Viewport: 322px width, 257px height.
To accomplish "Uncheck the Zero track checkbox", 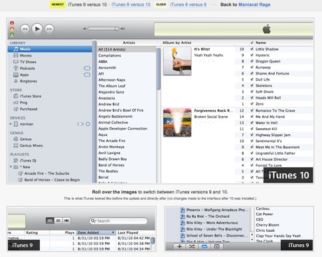I will (x=252, y=104).
